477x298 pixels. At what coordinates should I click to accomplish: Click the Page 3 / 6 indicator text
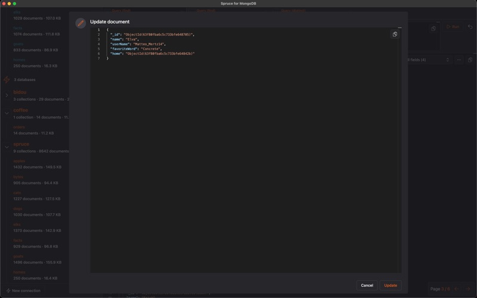[x=440, y=289]
